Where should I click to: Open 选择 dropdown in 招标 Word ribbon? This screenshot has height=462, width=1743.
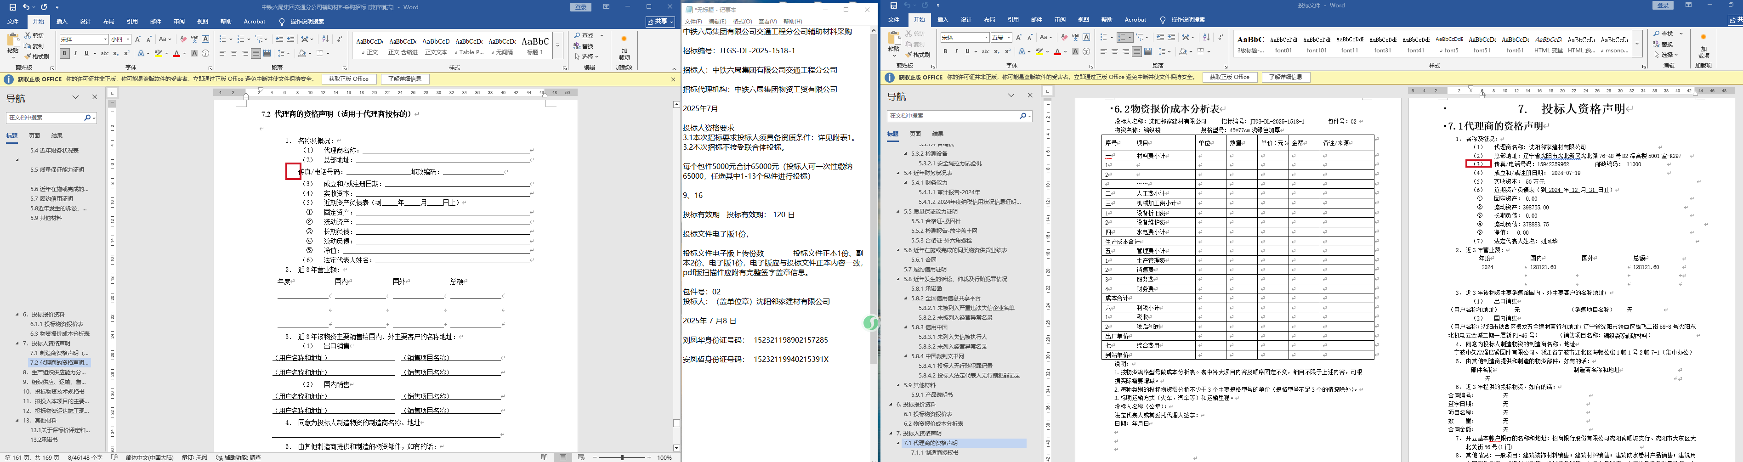[x=586, y=57]
